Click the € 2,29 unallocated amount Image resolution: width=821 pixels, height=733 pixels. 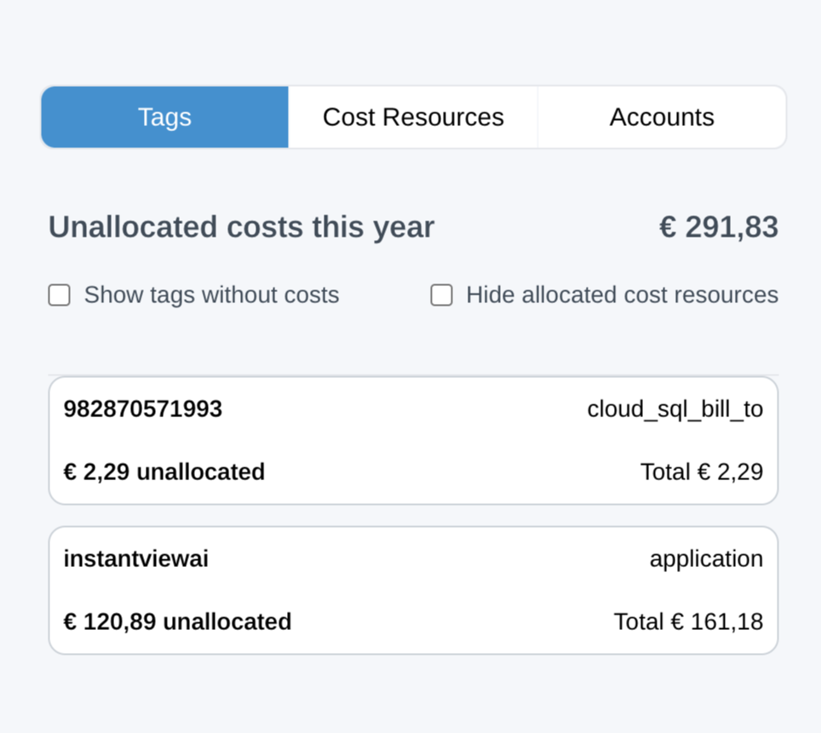[164, 472]
